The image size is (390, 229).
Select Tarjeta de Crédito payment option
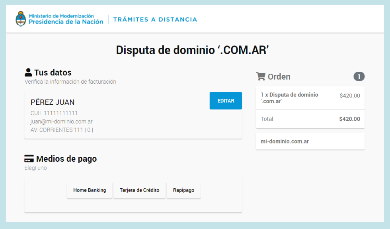pos(139,190)
